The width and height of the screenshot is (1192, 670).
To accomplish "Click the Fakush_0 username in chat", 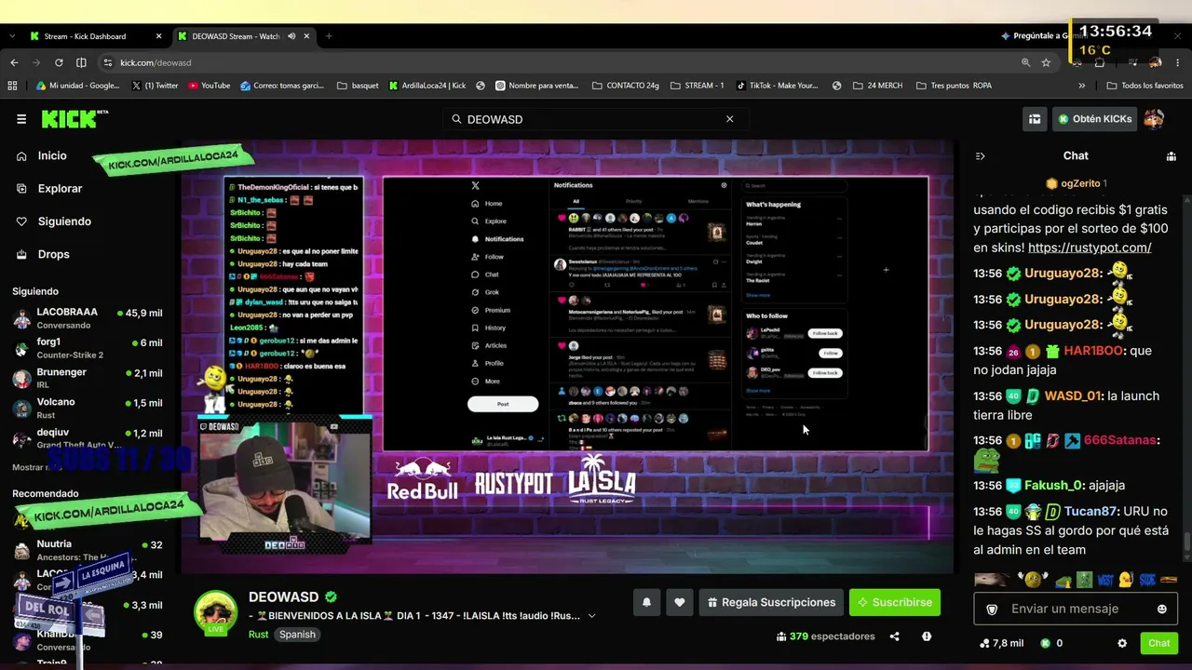I will (1054, 485).
